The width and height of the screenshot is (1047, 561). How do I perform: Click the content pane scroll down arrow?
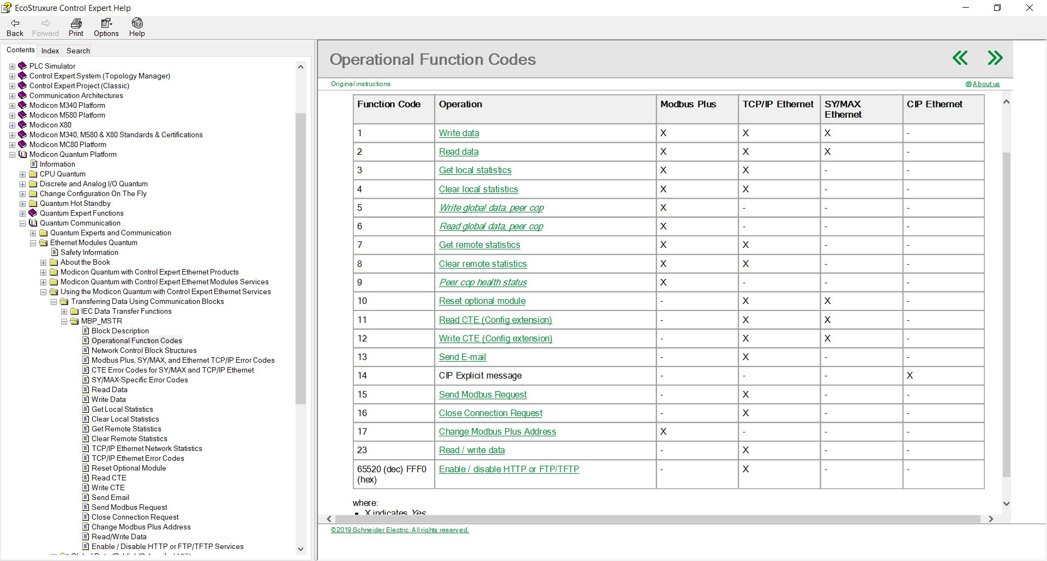1007,504
